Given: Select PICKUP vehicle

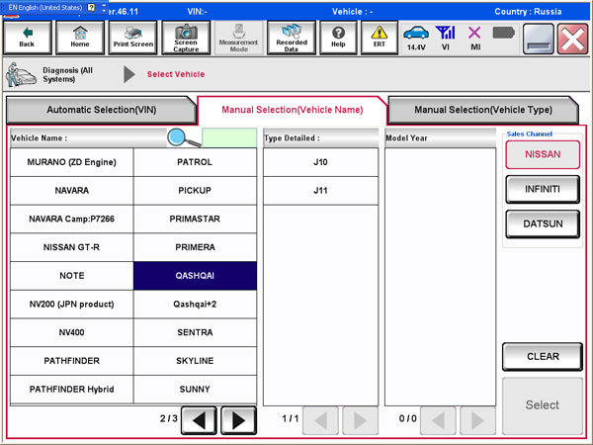Looking at the screenshot, I should click(x=195, y=191).
